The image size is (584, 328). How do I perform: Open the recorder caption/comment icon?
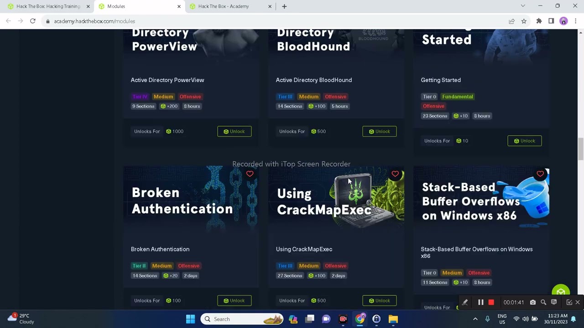coord(554,302)
